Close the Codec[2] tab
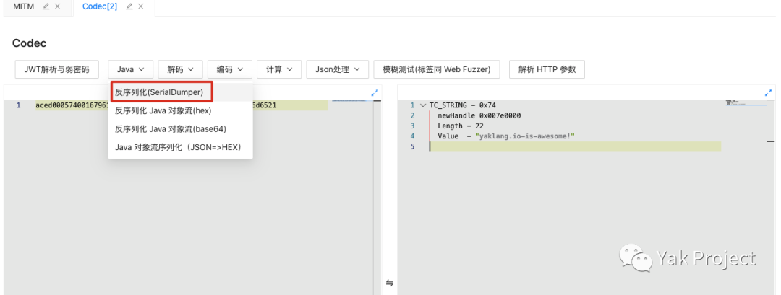The width and height of the screenshot is (781, 295). 141,6
